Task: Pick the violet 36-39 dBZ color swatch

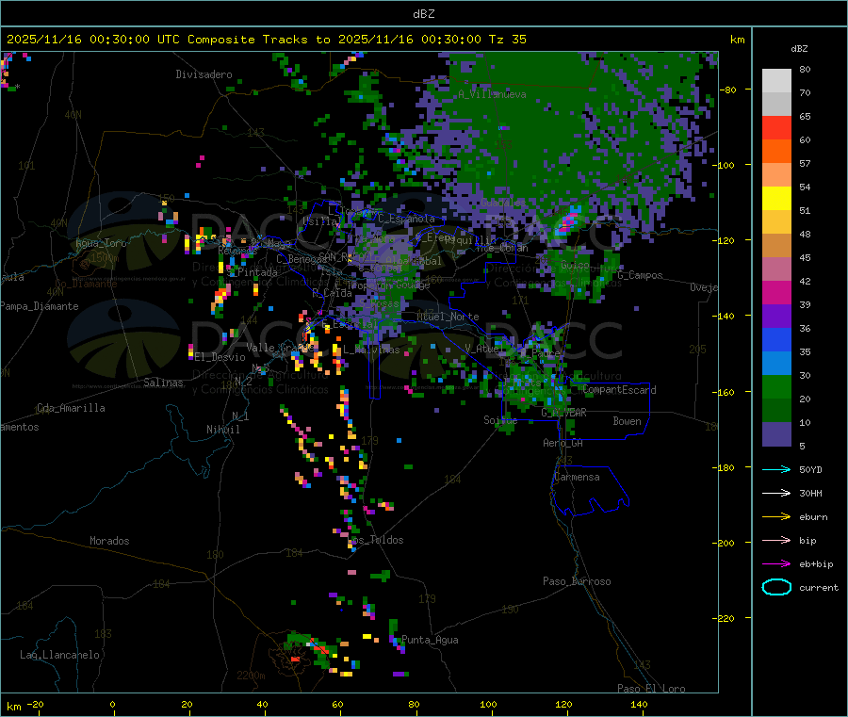Action: tap(776, 317)
